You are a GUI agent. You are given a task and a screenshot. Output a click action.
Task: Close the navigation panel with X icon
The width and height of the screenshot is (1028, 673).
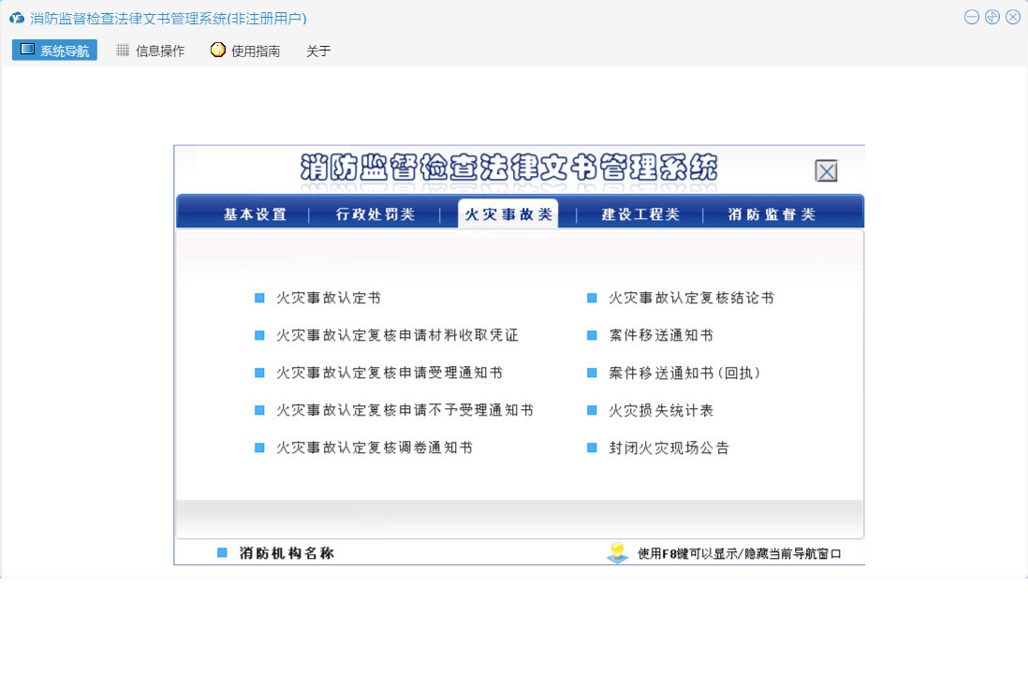(826, 171)
